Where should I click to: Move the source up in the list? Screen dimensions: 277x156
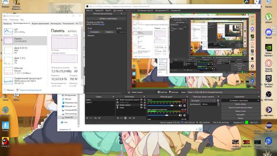130,118
